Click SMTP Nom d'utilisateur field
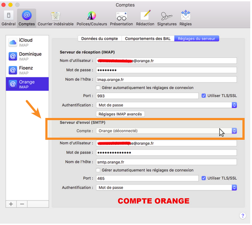Image resolution: width=252 pixels, height=225 pixels. pyautogui.click(x=167, y=143)
